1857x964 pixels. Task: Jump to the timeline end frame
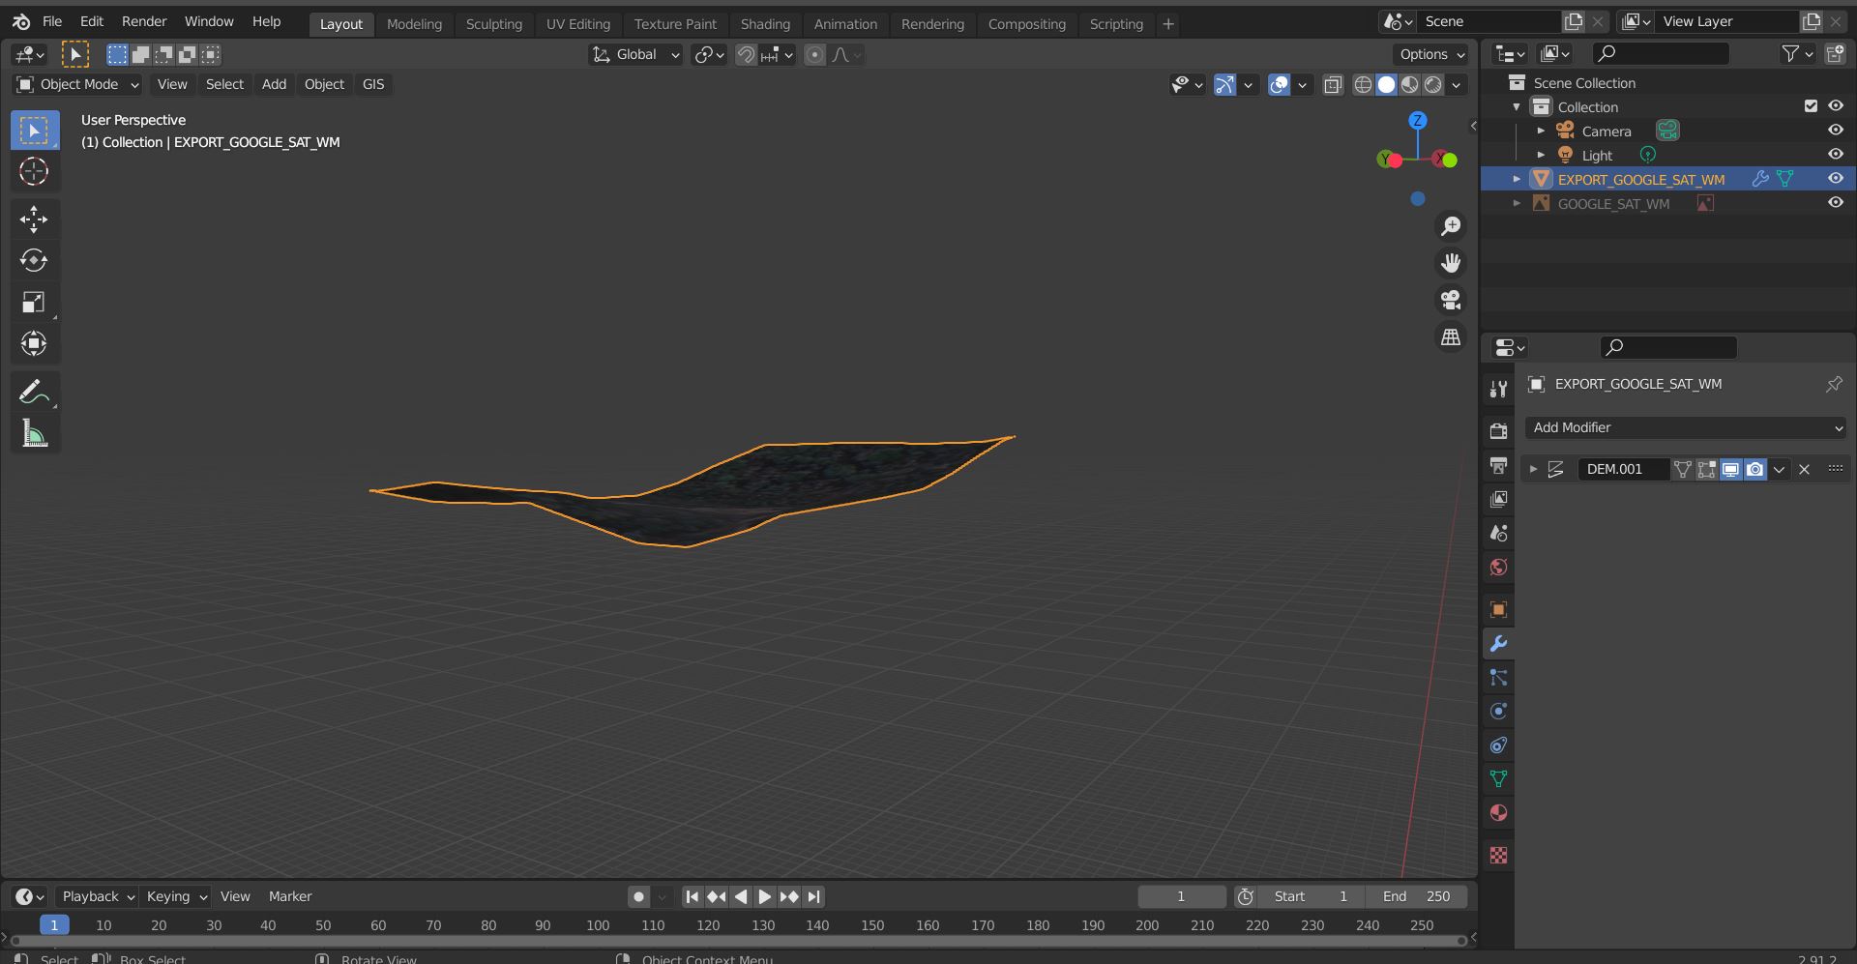813,897
